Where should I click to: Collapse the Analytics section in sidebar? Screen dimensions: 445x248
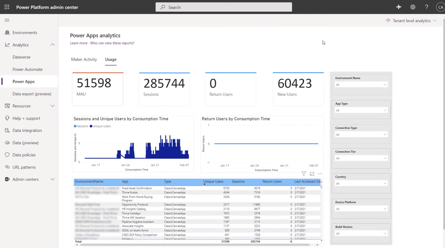52,45
